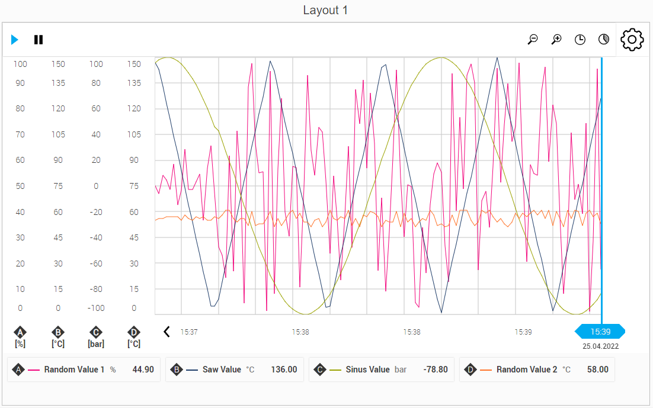Click the olive line swatch for Sinus Value
653x408 pixels.
point(335,370)
